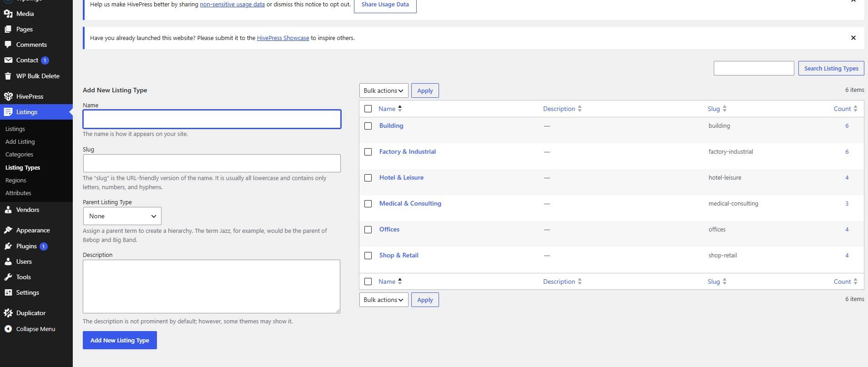Open the non-sensitive usage data link
868x367 pixels.
pos(232,5)
